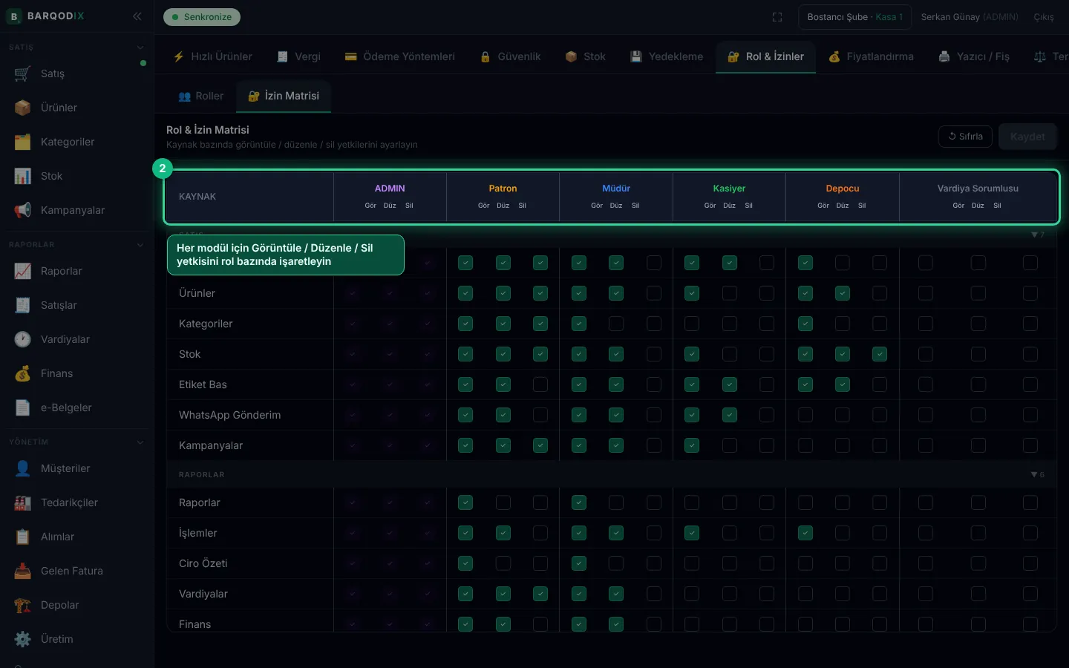This screenshot has height=668, width=1069.
Task: Collapse the RAPORLAR sidebar section chevron
Action: pyautogui.click(x=140, y=245)
